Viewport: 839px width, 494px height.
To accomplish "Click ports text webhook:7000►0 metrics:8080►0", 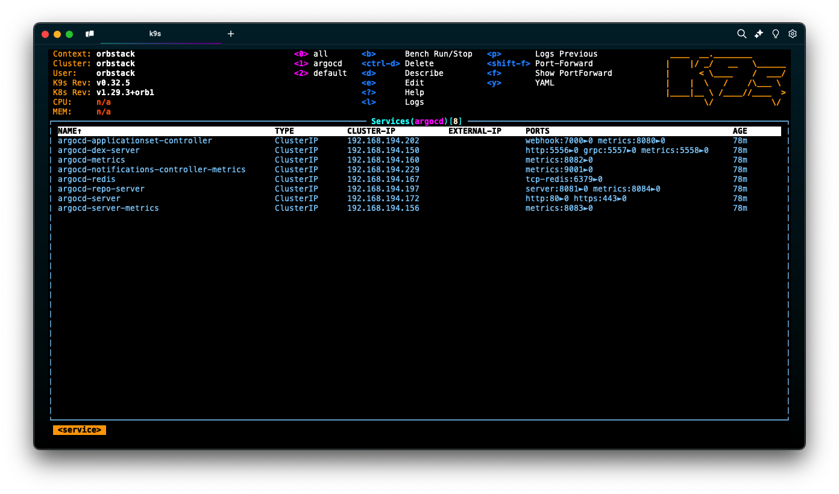I will pyautogui.click(x=595, y=140).
